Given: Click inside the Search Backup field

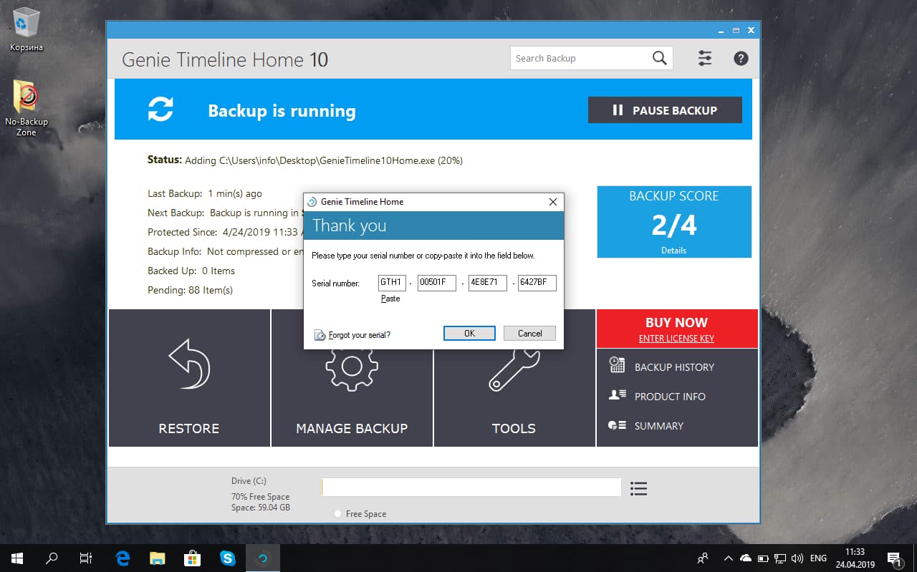Looking at the screenshot, I should click(x=573, y=58).
